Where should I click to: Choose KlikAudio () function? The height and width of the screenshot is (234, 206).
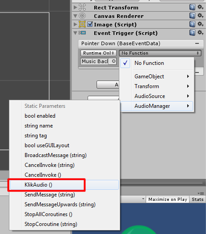tap(64, 185)
